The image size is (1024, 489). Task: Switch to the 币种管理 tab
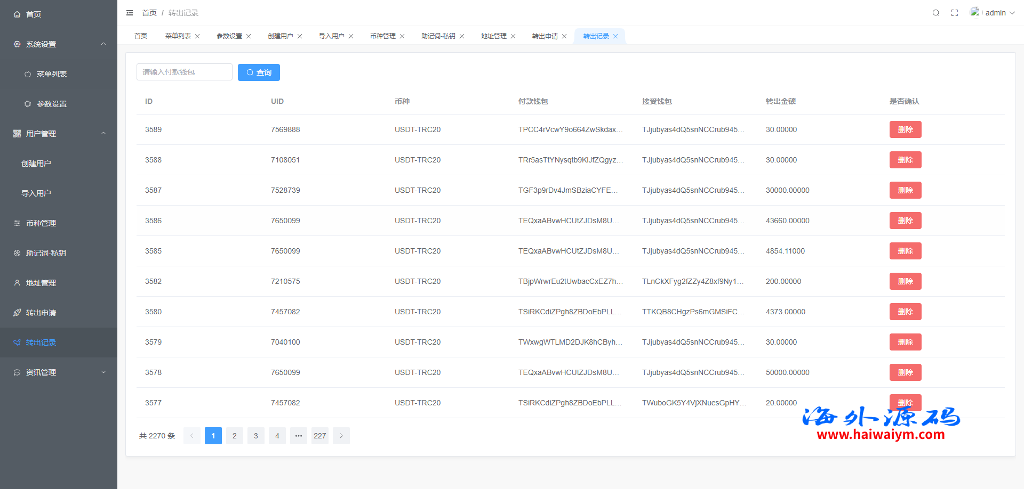(x=382, y=36)
